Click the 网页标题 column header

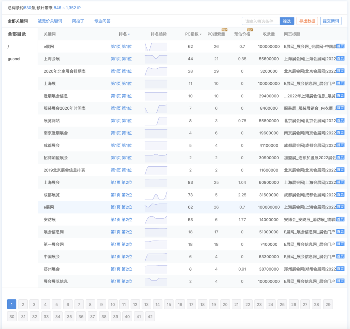point(292,34)
